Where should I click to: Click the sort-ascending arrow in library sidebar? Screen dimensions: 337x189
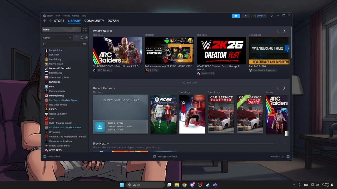(x=76, y=38)
